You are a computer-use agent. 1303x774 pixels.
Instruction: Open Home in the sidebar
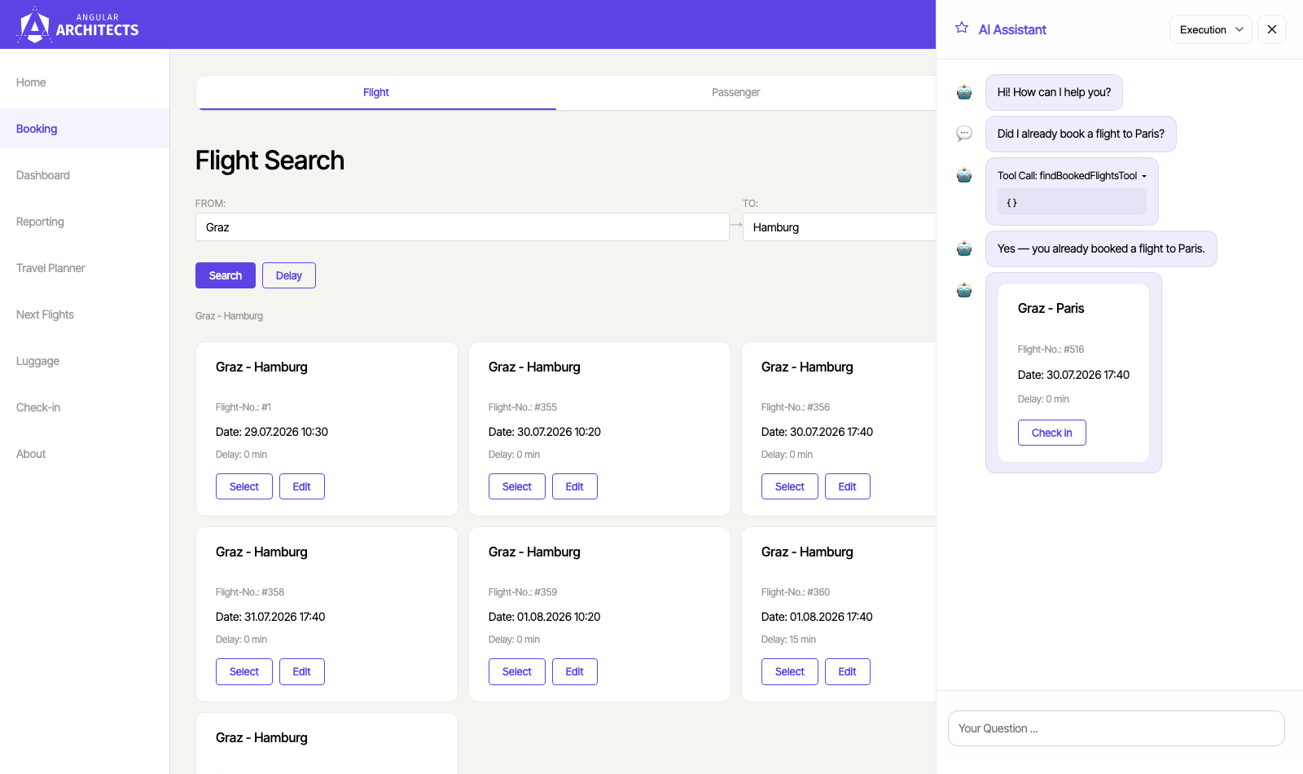(85, 82)
